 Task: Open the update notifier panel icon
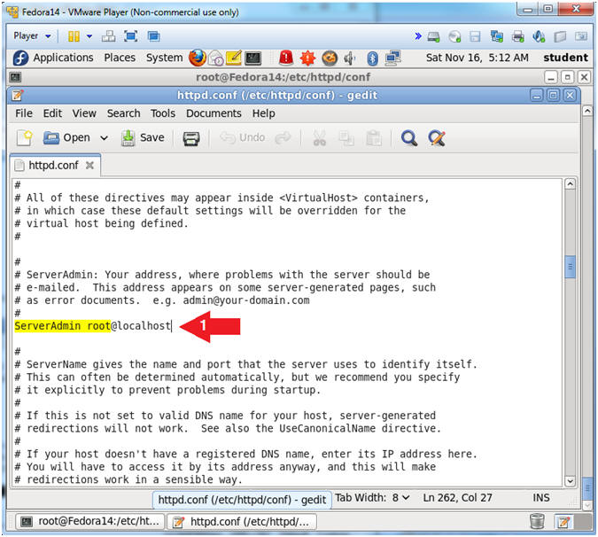tap(330, 58)
